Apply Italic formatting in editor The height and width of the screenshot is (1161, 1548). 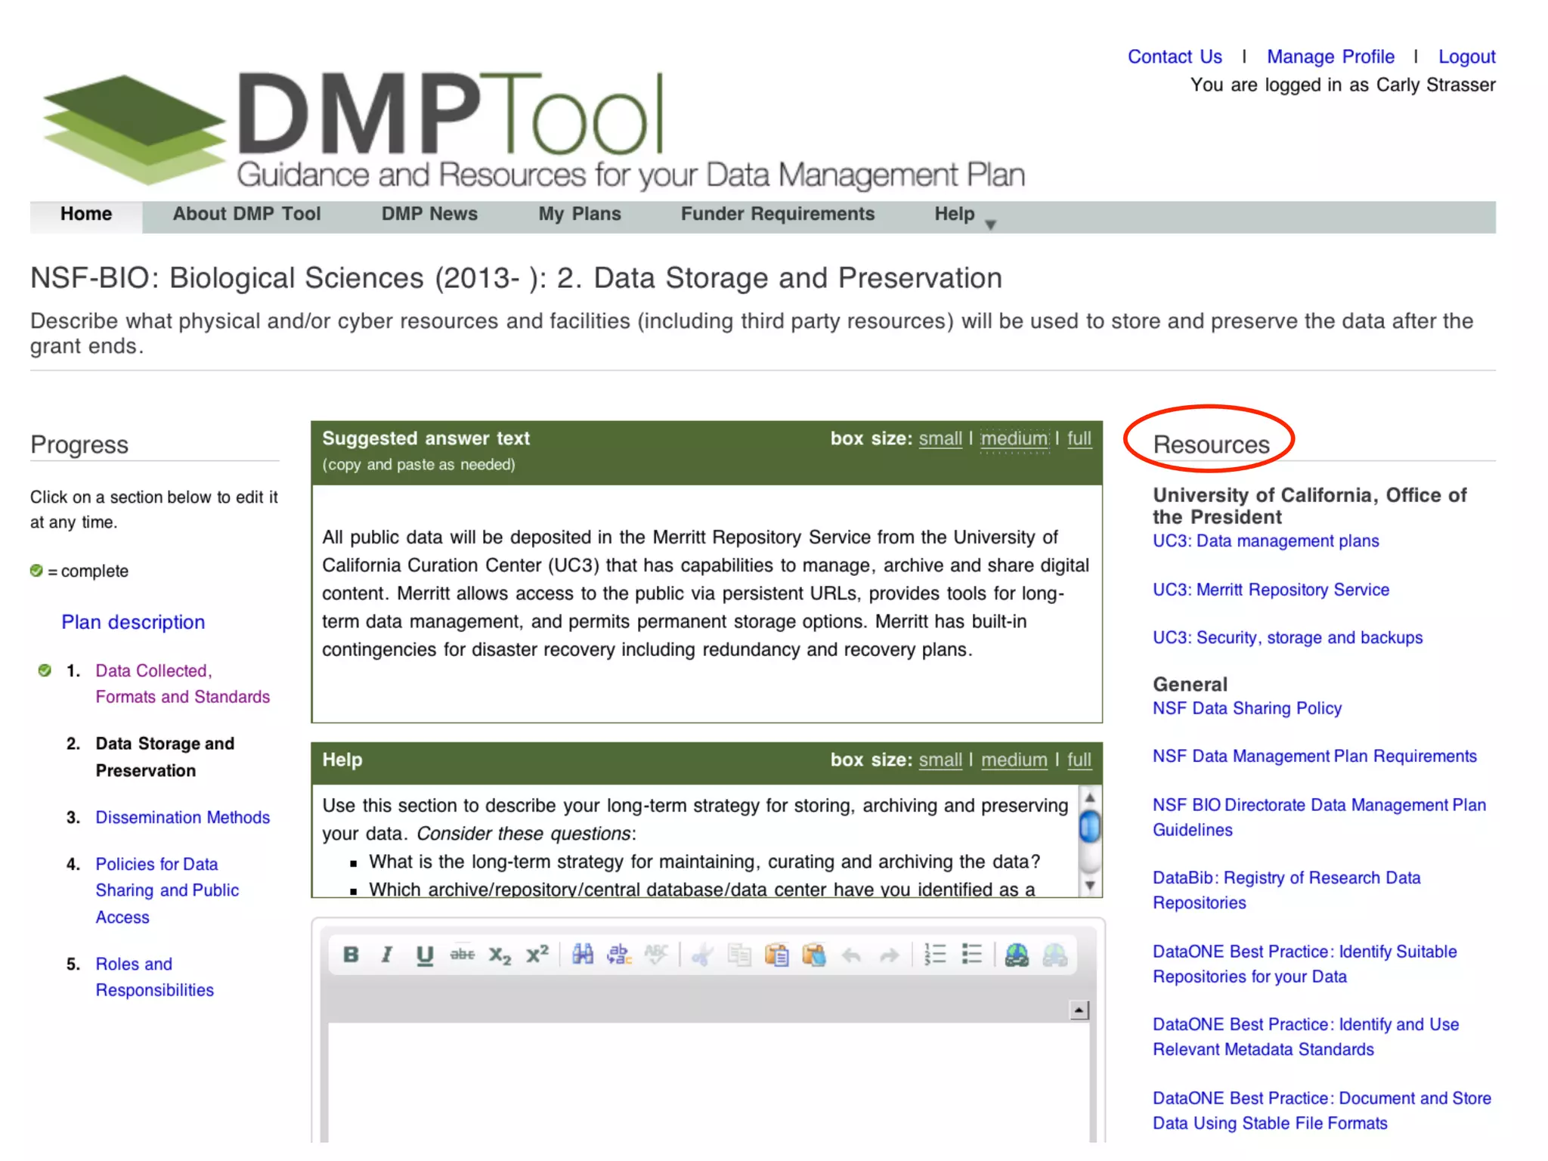387,955
